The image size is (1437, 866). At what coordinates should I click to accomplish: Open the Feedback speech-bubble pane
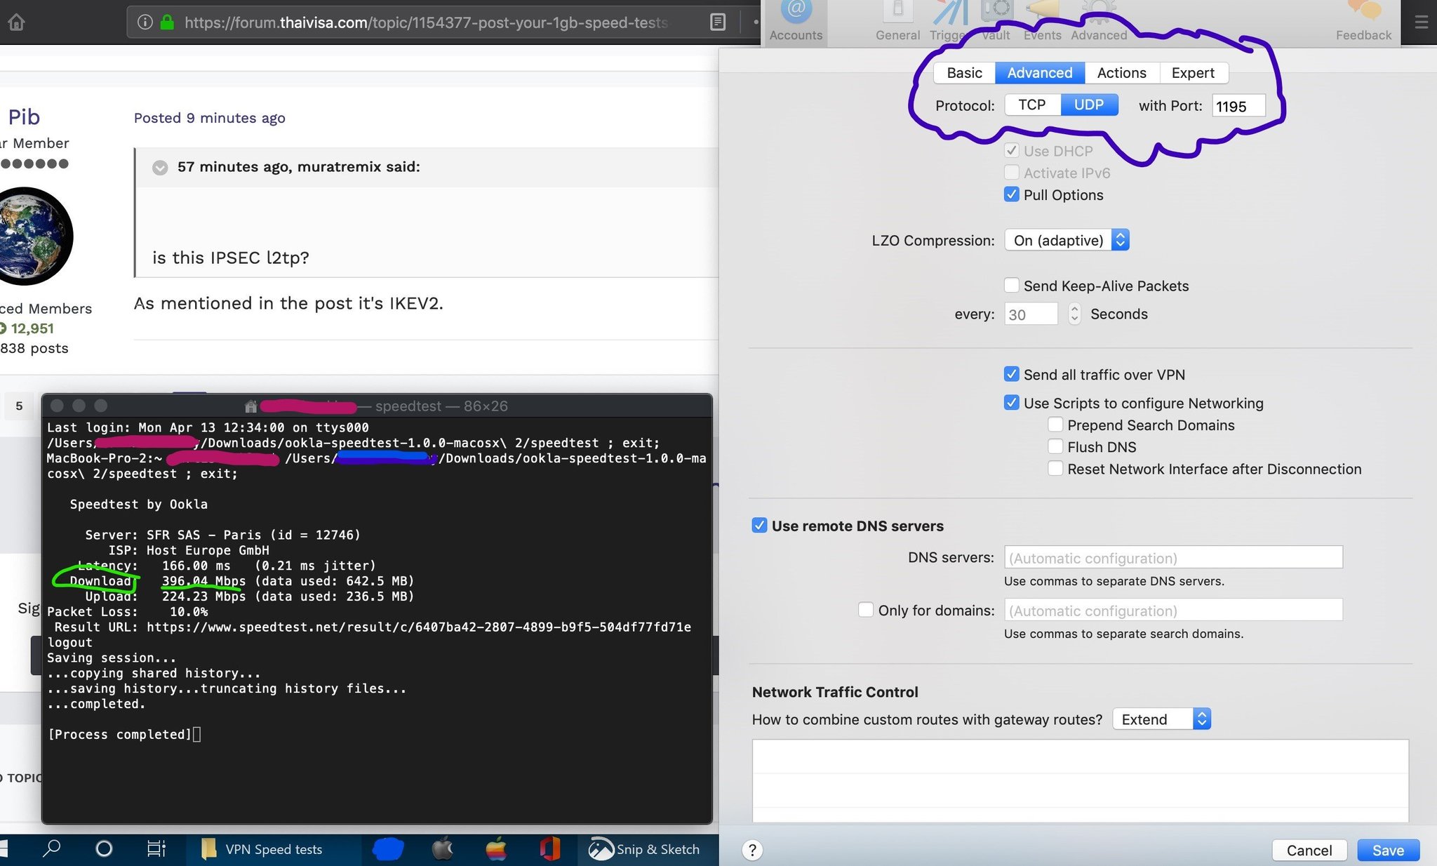(1363, 22)
